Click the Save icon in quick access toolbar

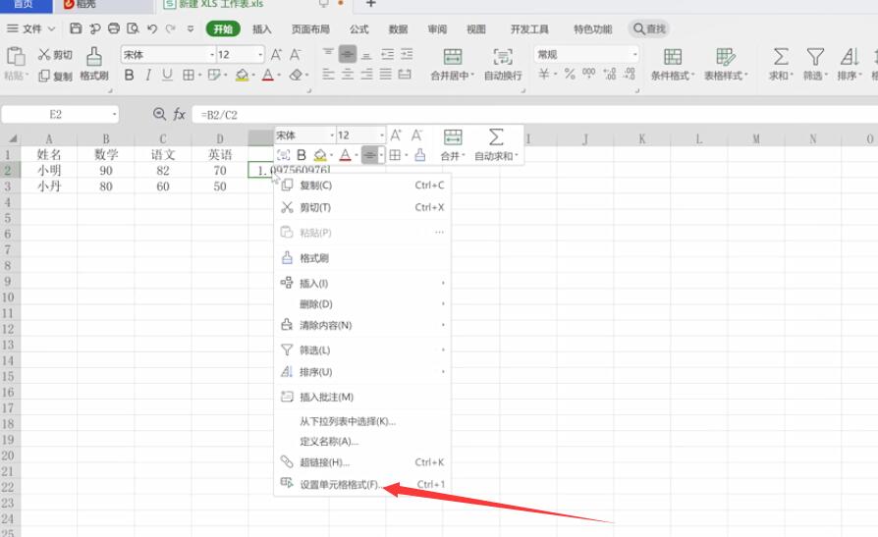pyautogui.click(x=77, y=28)
